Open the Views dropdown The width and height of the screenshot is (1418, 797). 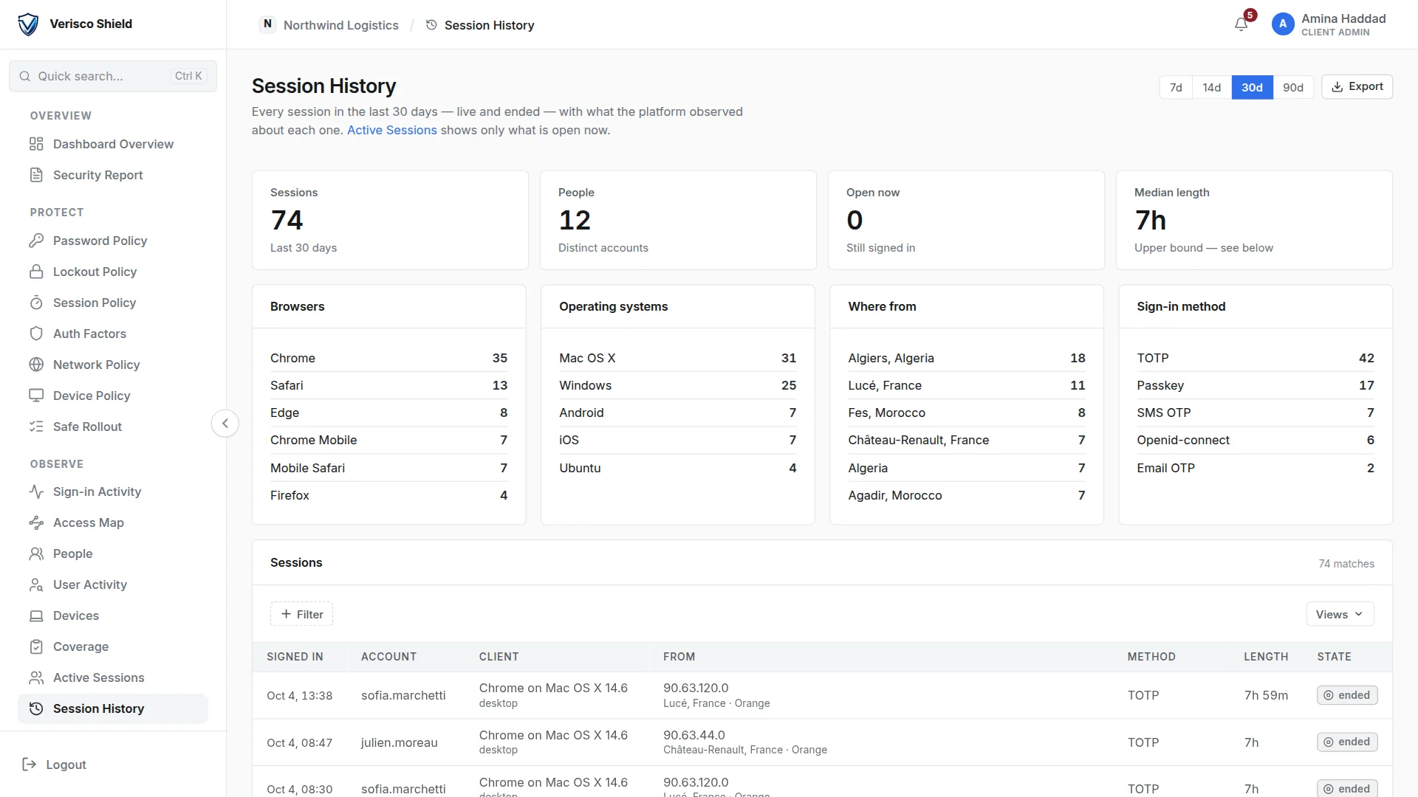(1340, 614)
